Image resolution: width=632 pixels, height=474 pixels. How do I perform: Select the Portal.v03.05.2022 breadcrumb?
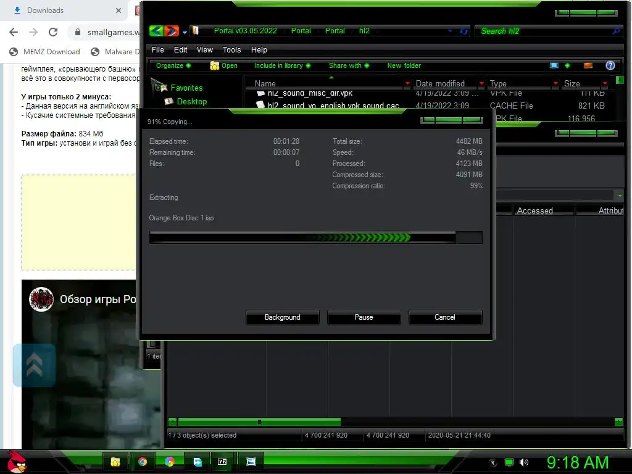tap(246, 31)
